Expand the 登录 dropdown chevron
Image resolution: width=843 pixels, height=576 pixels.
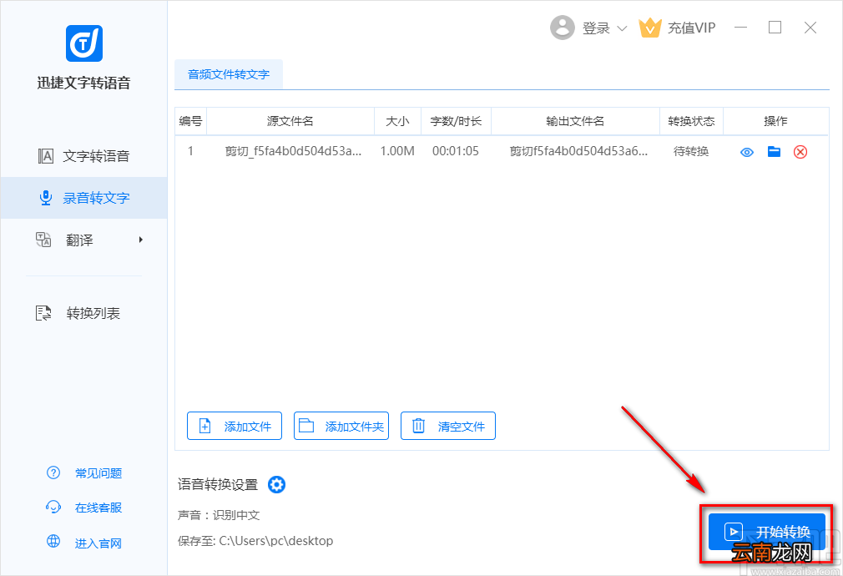point(622,28)
